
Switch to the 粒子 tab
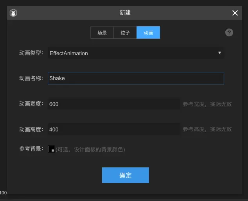[125, 32]
